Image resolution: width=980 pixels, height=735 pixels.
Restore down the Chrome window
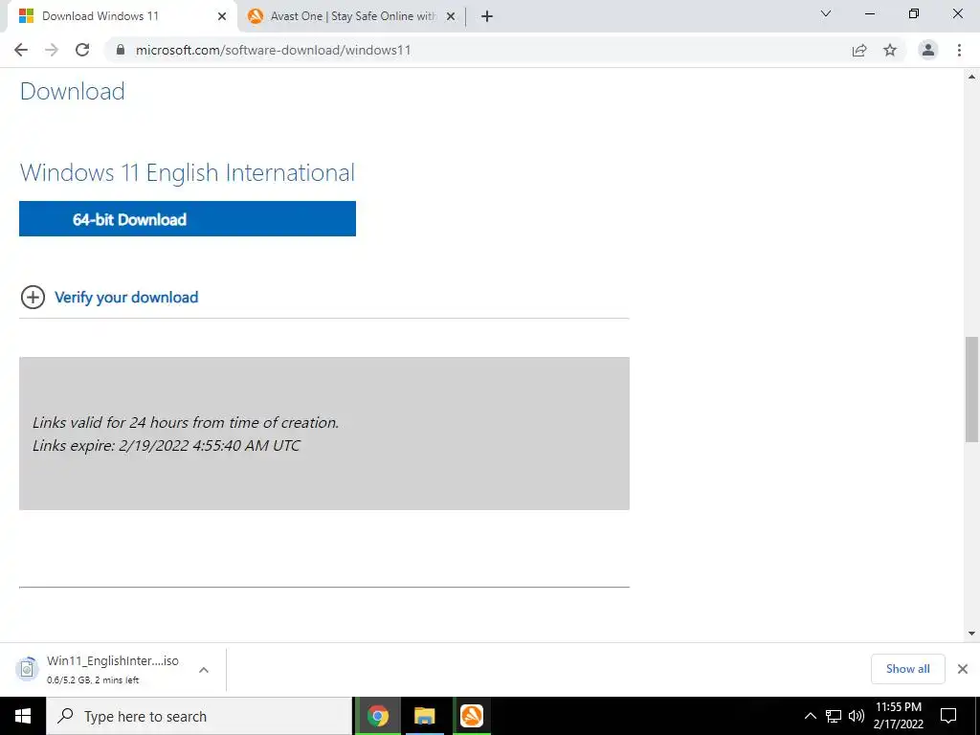pyautogui.click(x=914, y=13)
